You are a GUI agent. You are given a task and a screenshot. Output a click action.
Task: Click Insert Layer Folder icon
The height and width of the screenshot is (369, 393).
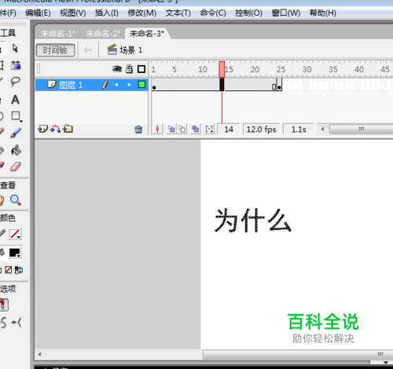68,129
